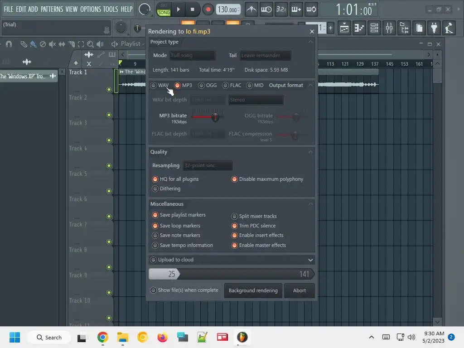Select the Select tool in Playlist

pos(81,44)
